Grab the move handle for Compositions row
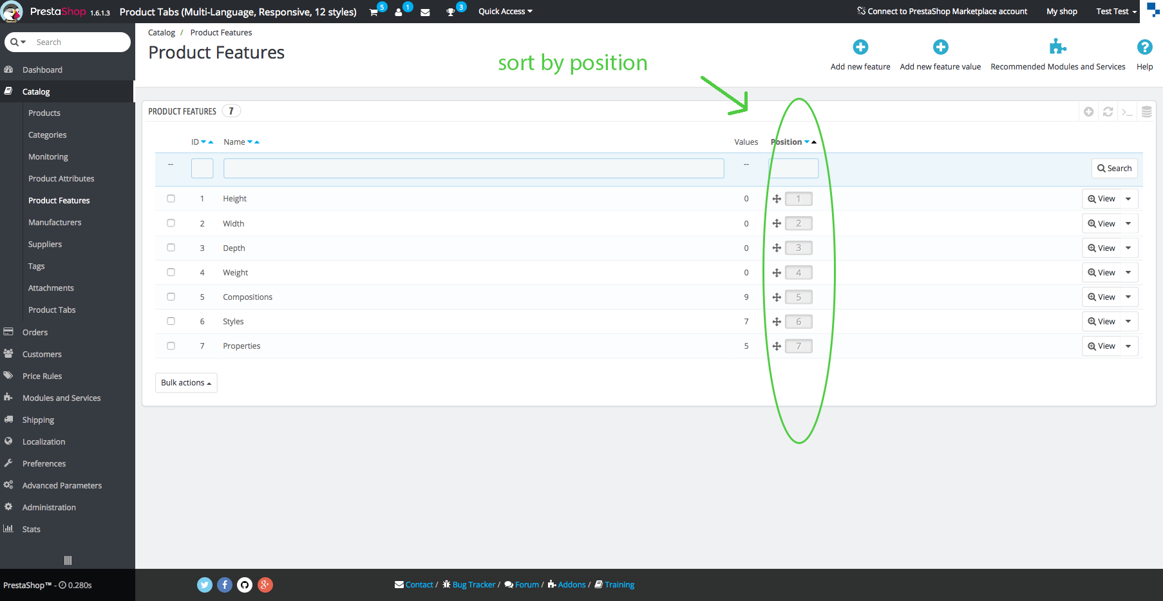Screen dimensions: 1163x601 (777, 297)
